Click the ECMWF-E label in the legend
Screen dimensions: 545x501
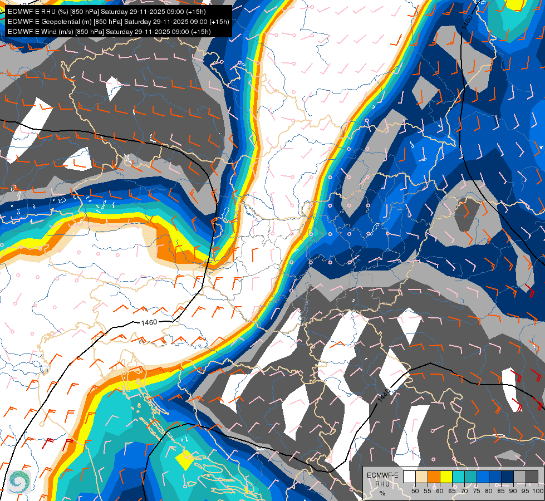pos(382,475)
